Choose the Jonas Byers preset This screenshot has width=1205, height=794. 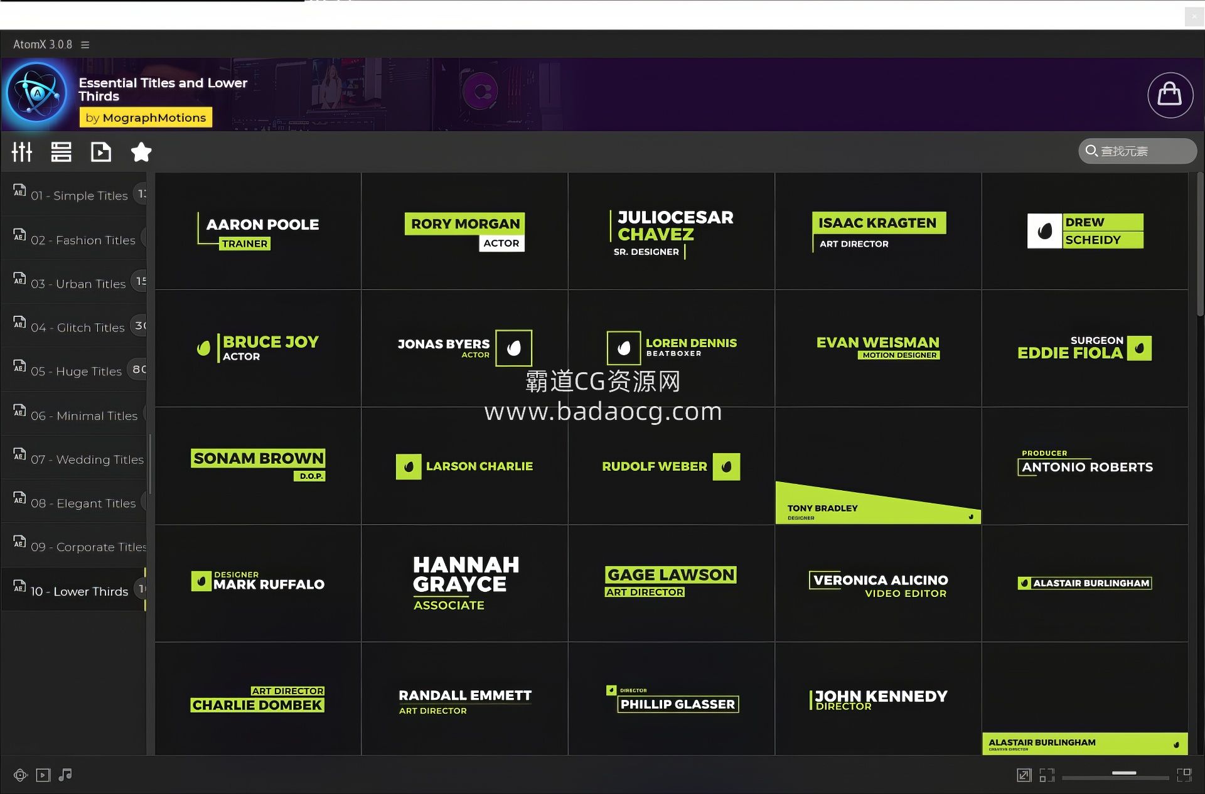click(x=464, y=348)
